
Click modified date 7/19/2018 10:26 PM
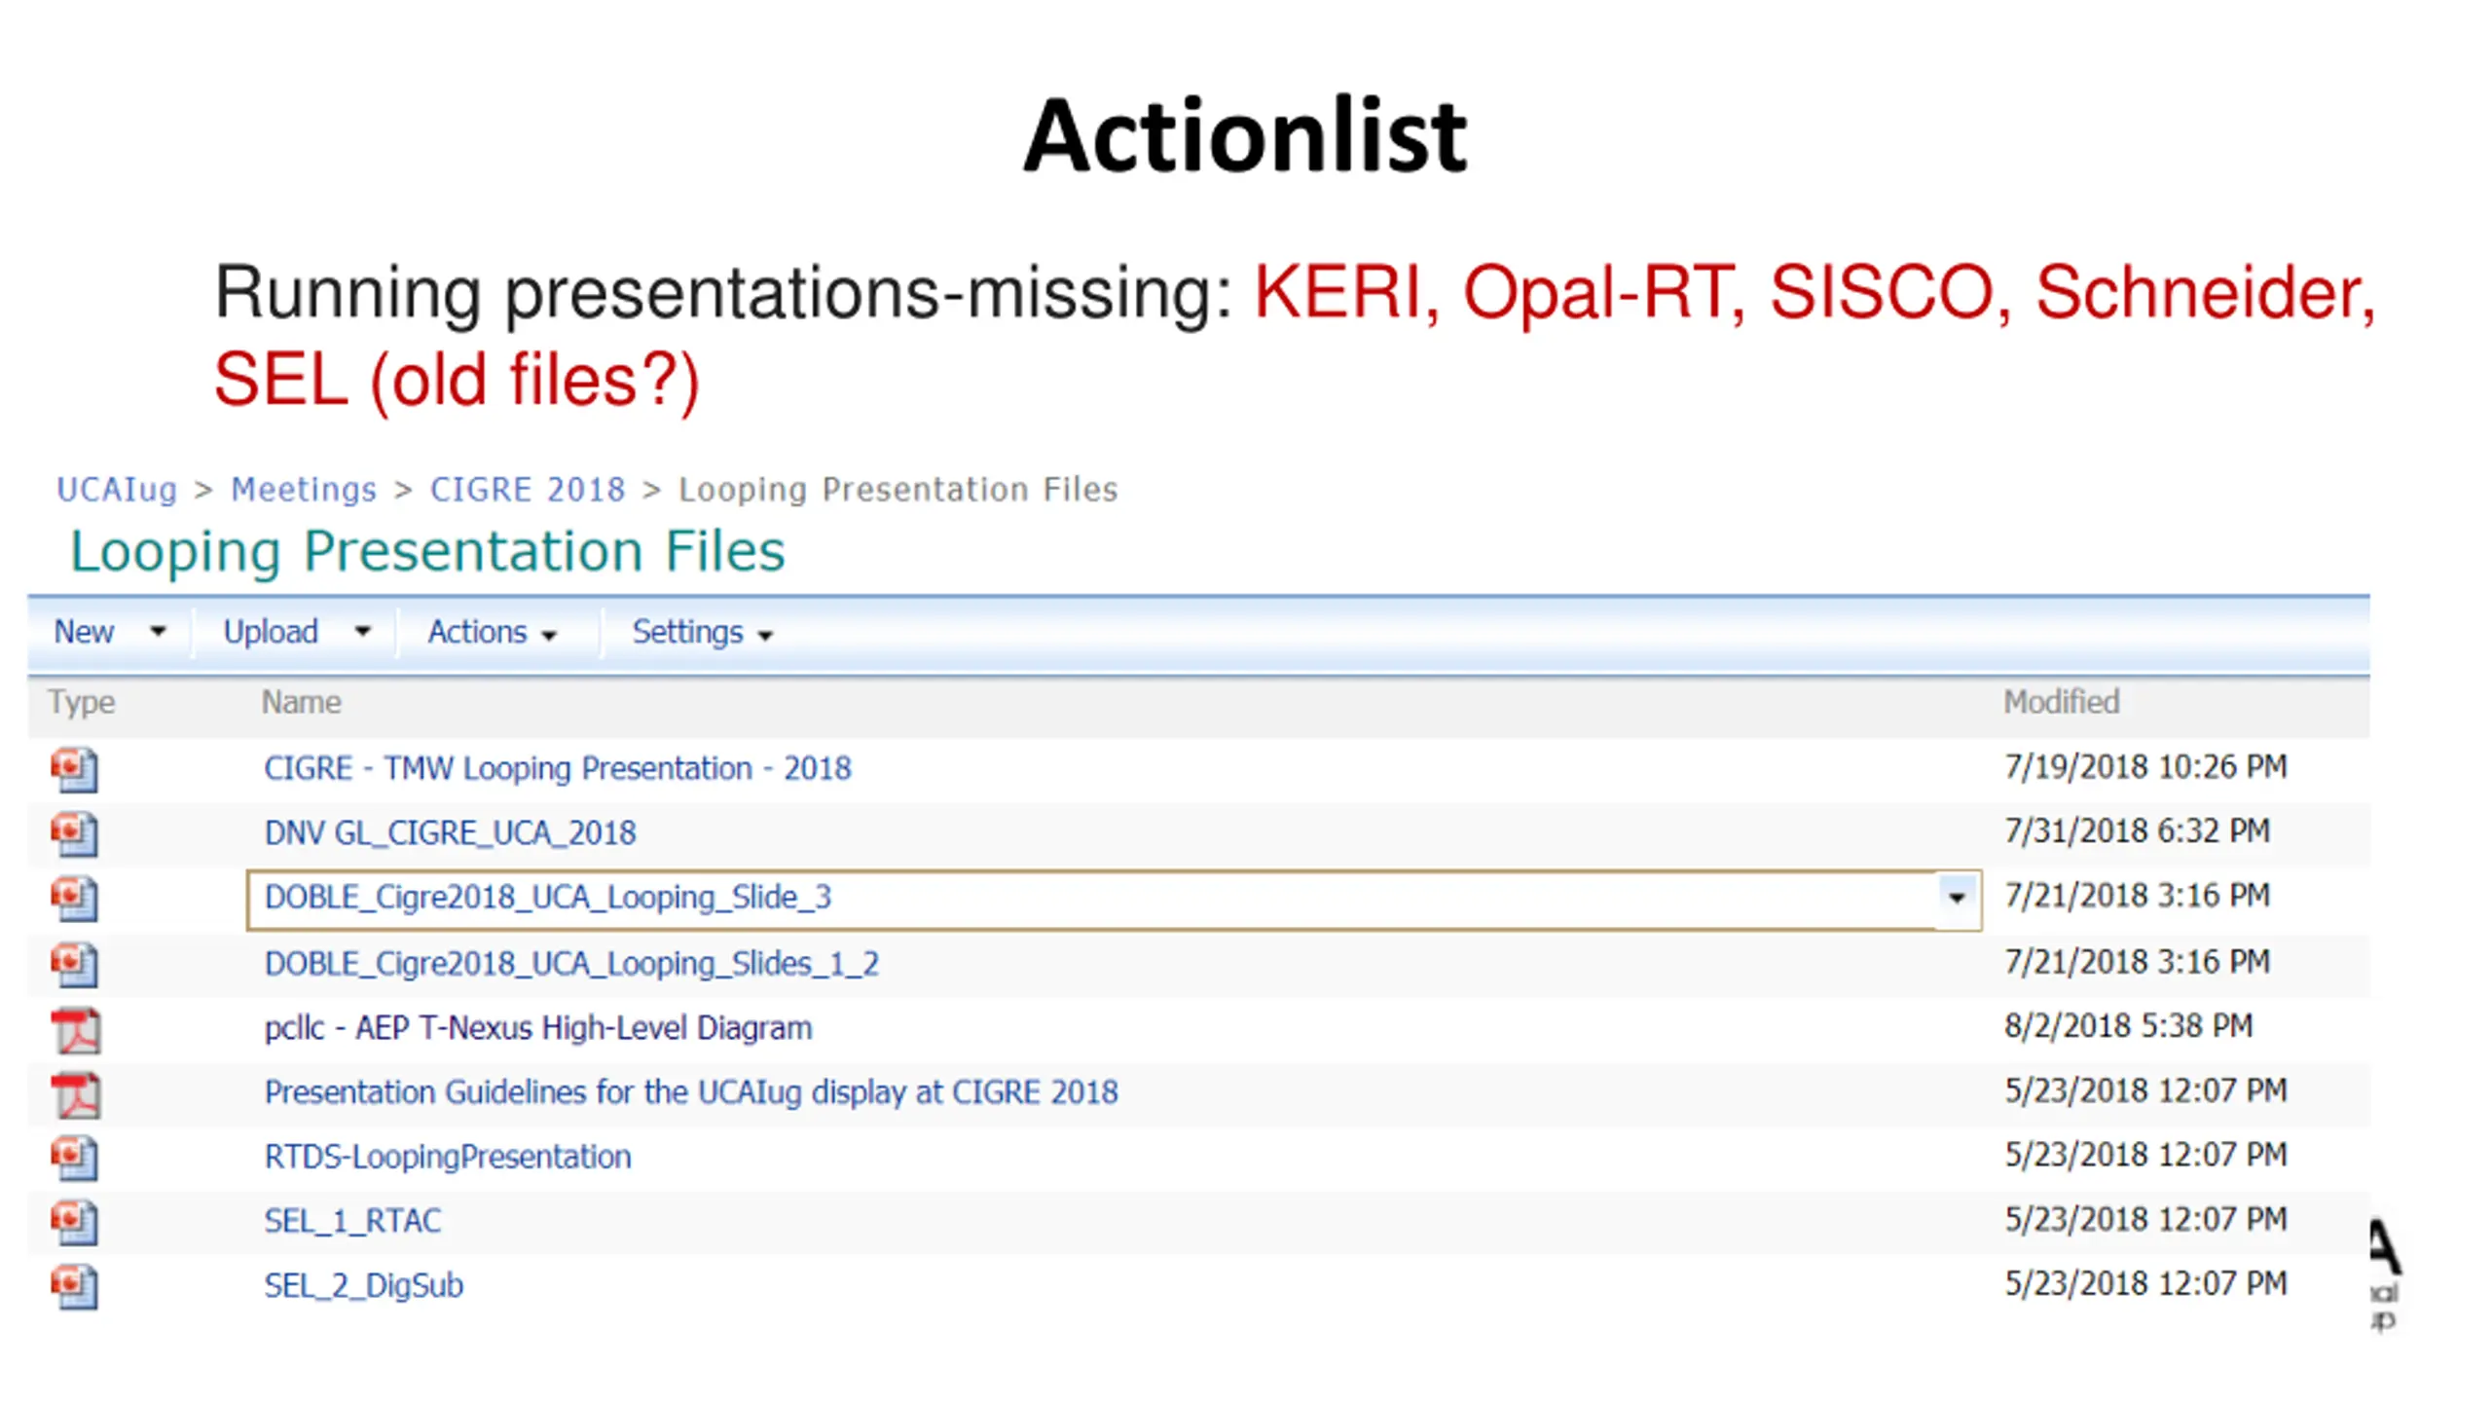point(2145,767)
